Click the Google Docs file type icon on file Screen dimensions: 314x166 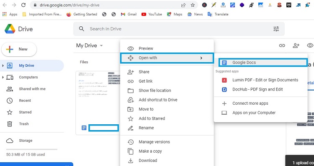[x=84, y=128]
